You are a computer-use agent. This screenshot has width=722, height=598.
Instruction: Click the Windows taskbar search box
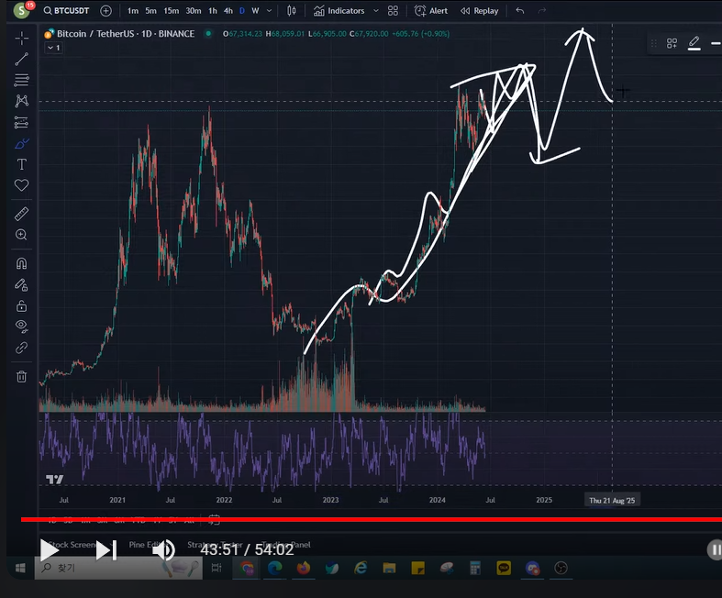click(x=118, y=568)
